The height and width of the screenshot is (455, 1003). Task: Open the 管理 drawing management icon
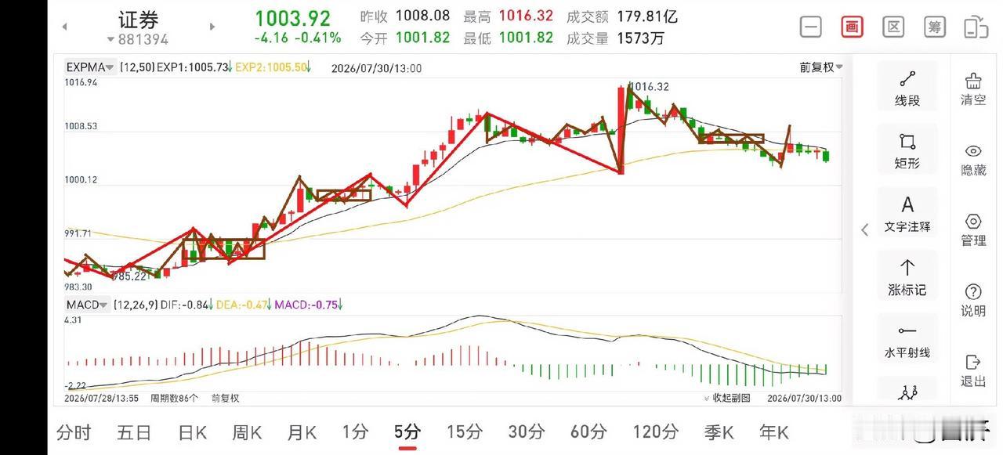coord(973,230)
